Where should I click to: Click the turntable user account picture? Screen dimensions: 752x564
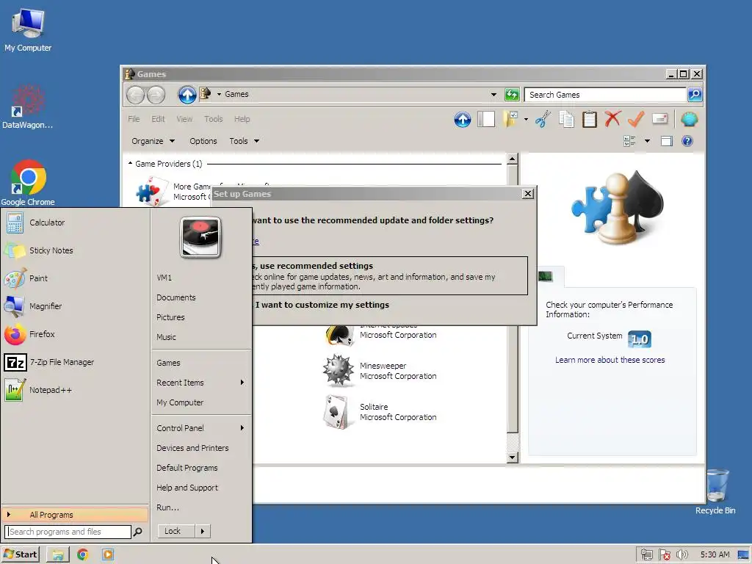[x=200, y=237]
